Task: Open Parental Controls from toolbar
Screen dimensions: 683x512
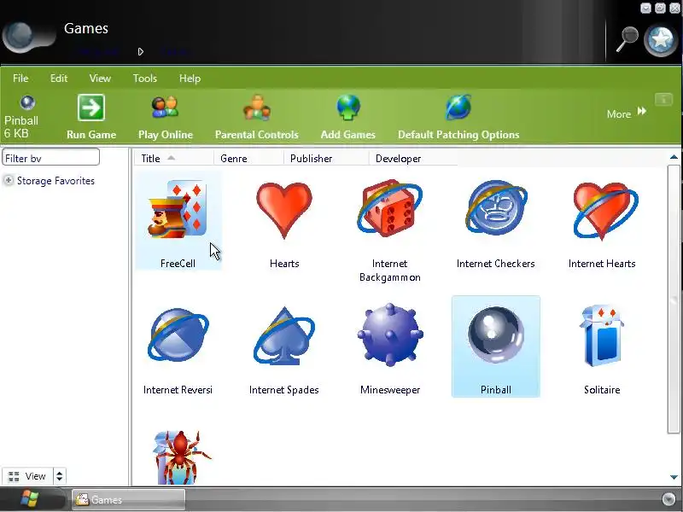Action: pyautogui.click(x=257, y=117)
